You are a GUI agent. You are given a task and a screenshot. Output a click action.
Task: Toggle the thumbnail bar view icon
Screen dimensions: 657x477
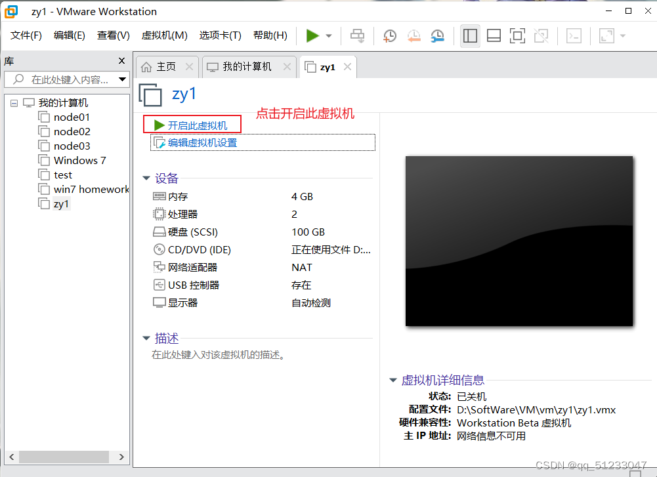point(494,35)
